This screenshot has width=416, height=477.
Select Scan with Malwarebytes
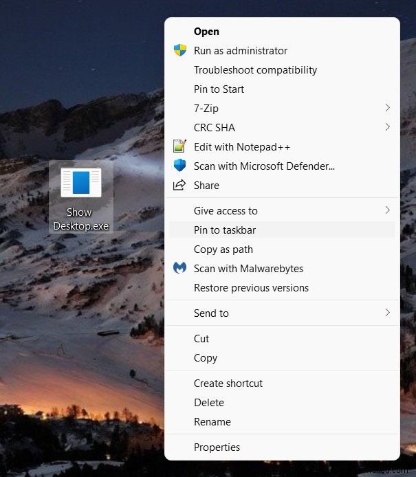282,269
